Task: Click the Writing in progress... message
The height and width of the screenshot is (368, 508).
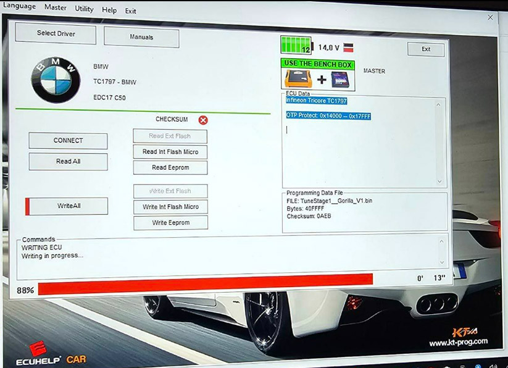Action: [52, 256]
